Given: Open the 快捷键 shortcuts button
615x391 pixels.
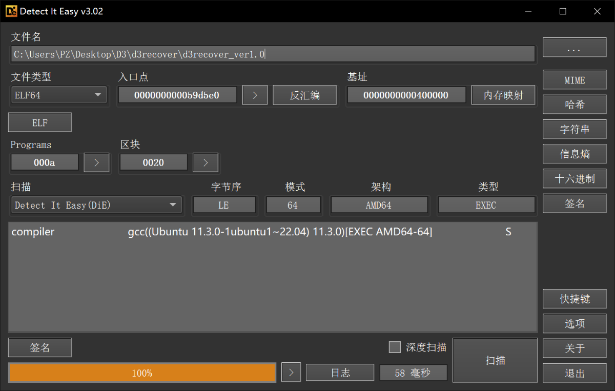Looking at the screenshot, I should 575,299.
